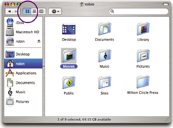The image size is (173, 128).
Task: Close the robin Finder window
Action: tap(7, 5)
